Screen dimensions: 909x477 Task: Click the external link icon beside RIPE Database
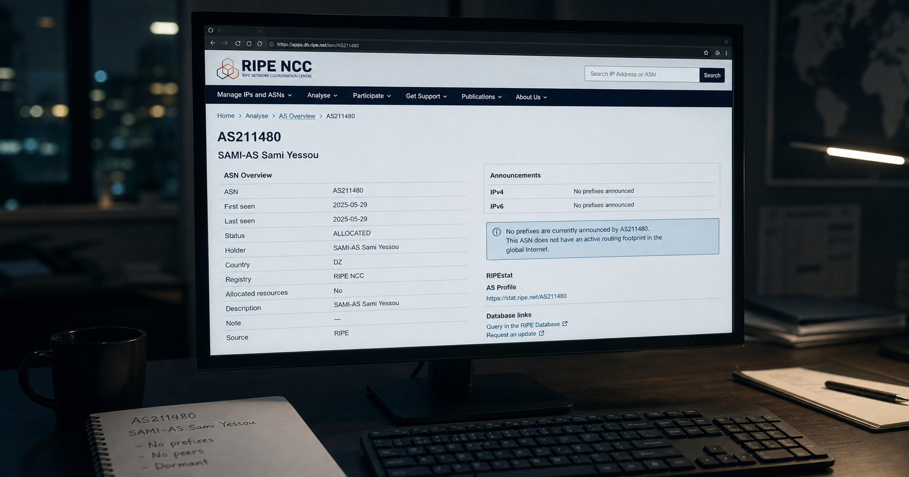coord(565,324)
